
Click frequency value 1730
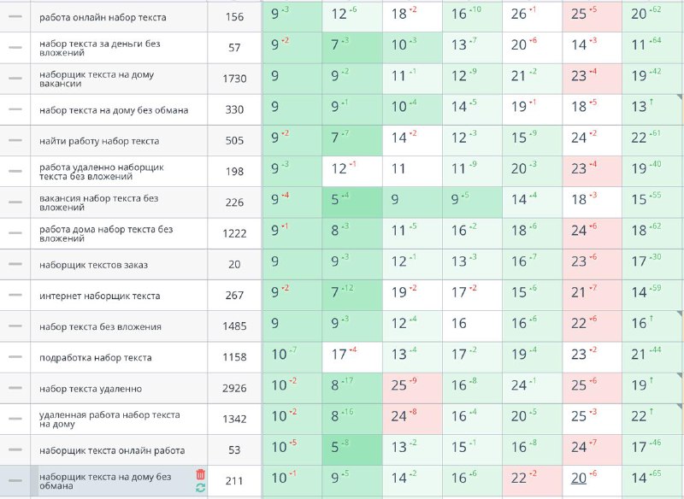click(x=234, y=79)
